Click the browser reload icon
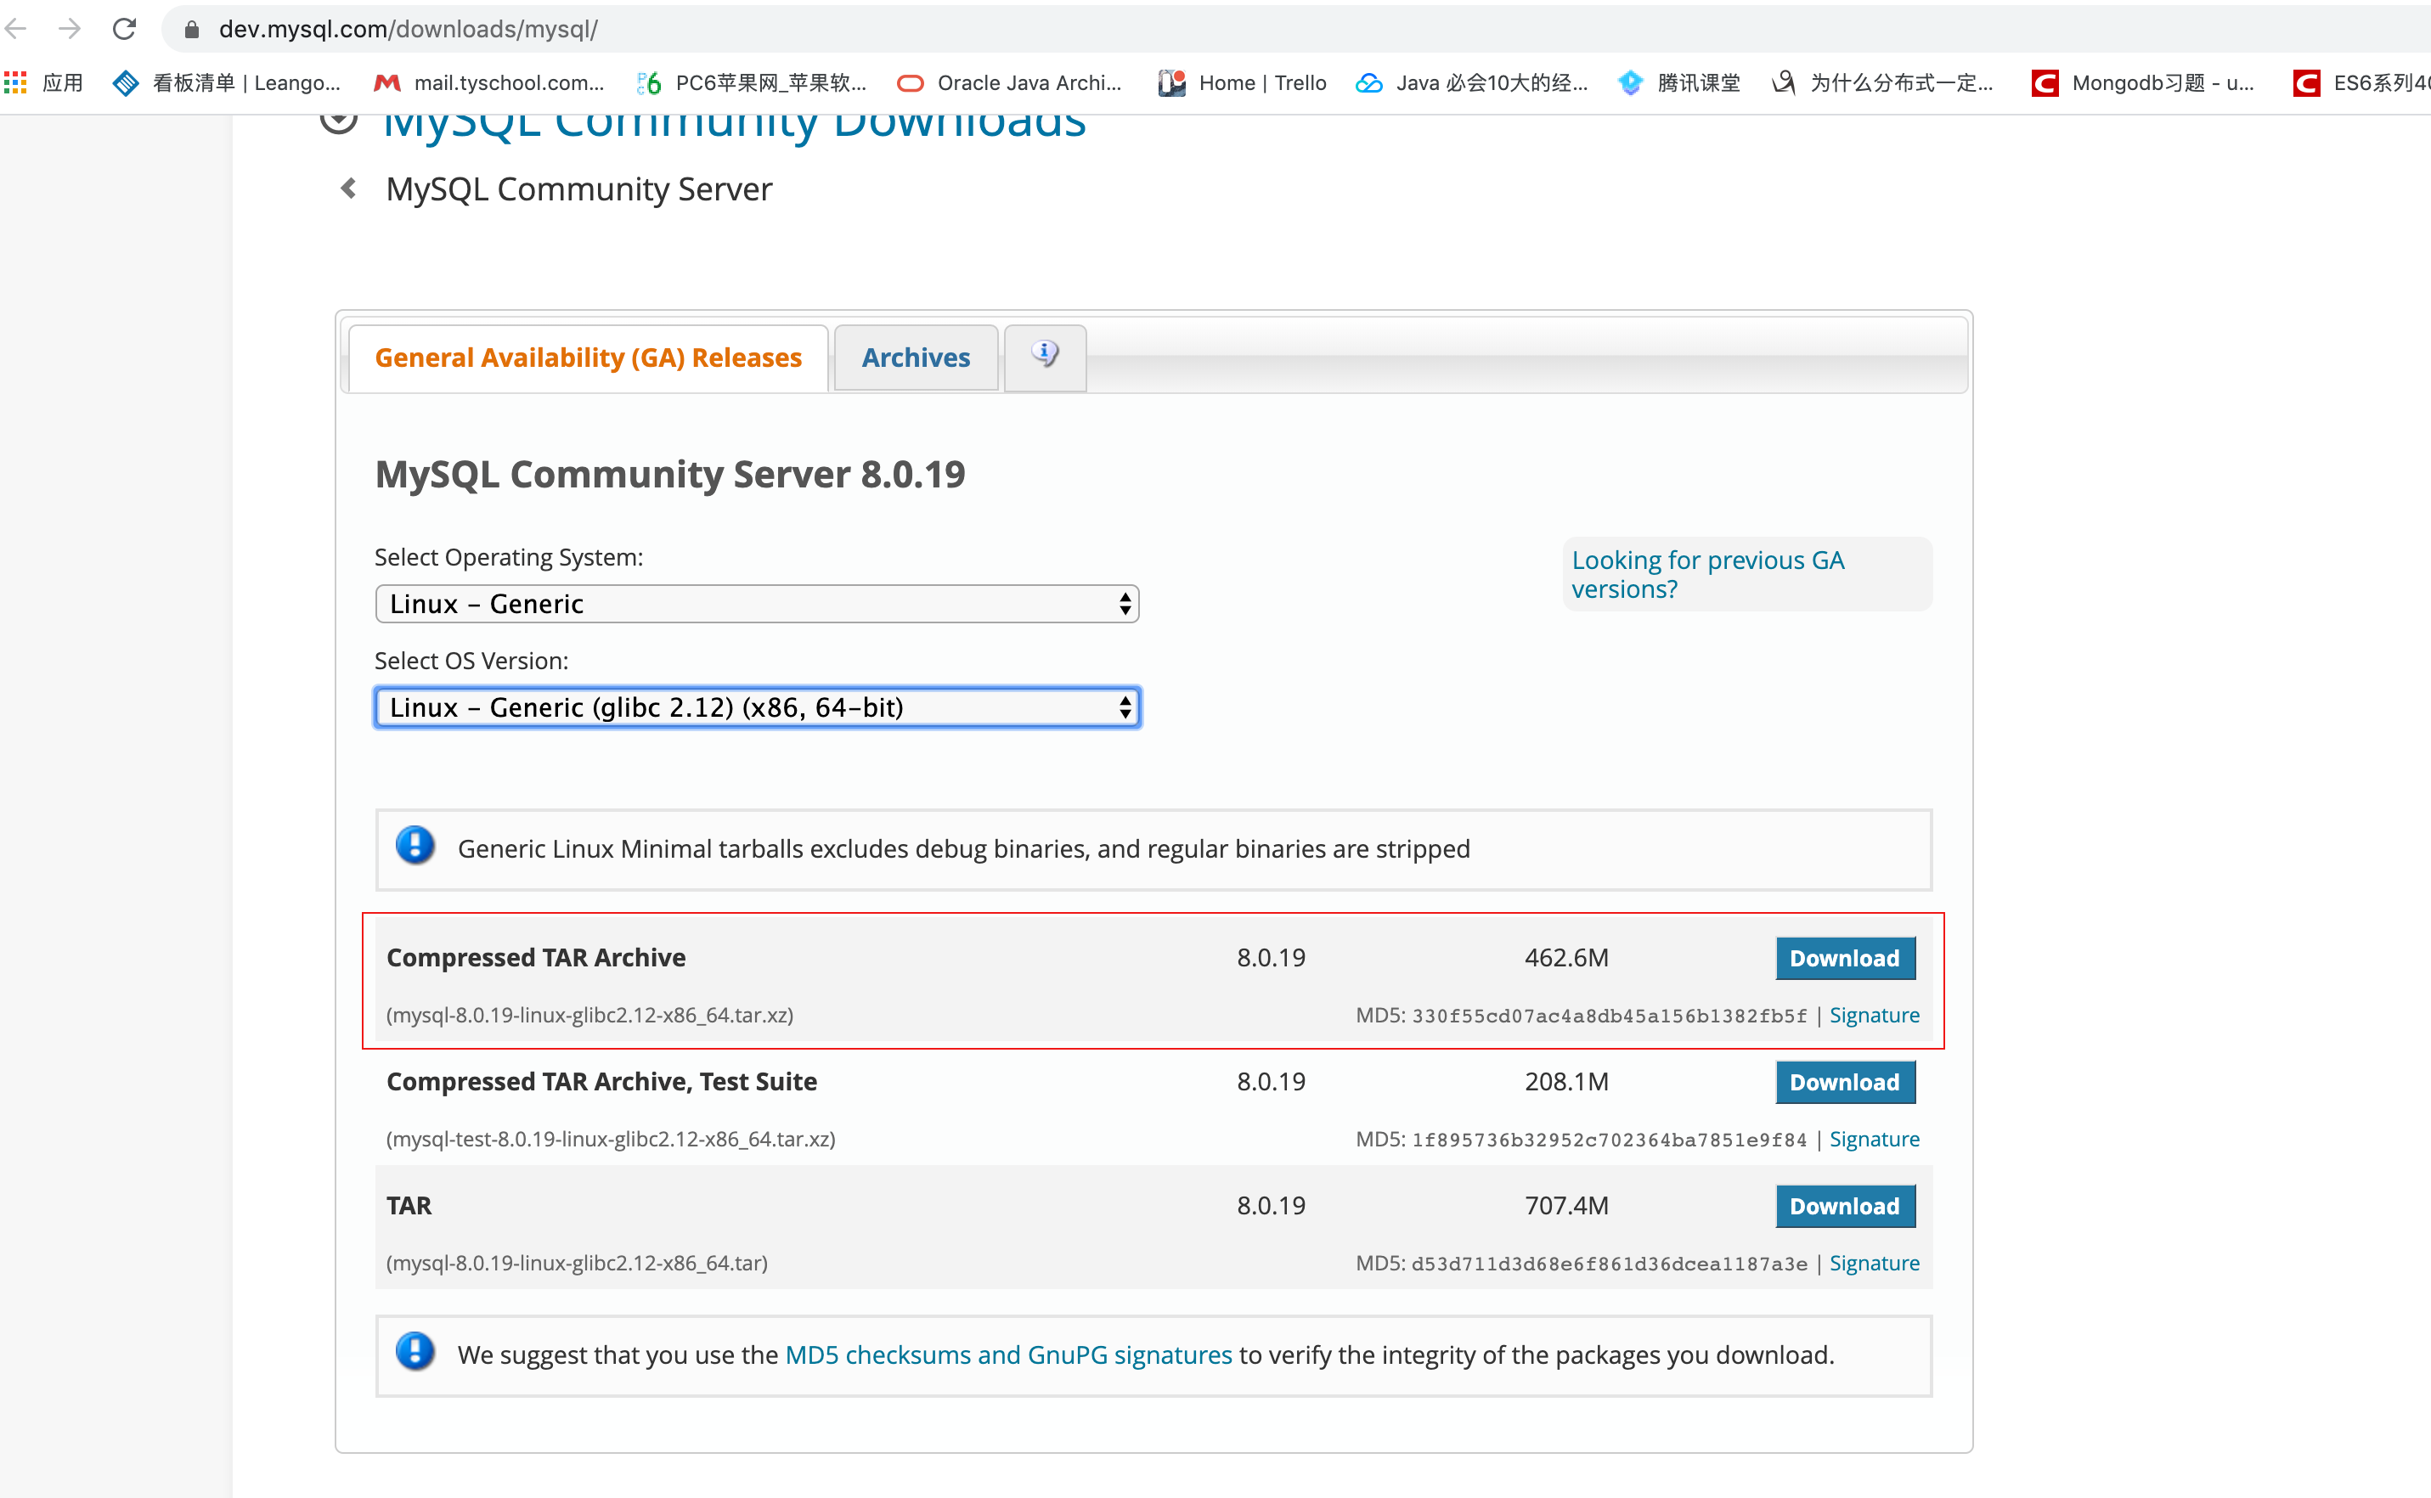2431x1498 pixels. pos(124,29)
